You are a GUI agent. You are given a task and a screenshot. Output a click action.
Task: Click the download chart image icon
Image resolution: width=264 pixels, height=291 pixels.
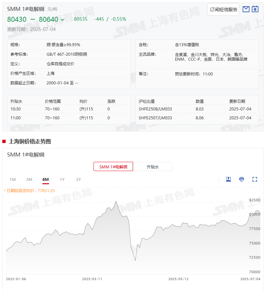(228, 179)
